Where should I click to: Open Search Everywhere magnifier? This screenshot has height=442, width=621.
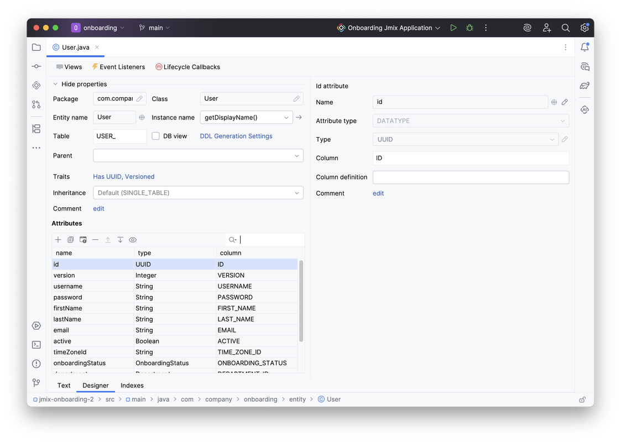(x=566, y=28)
